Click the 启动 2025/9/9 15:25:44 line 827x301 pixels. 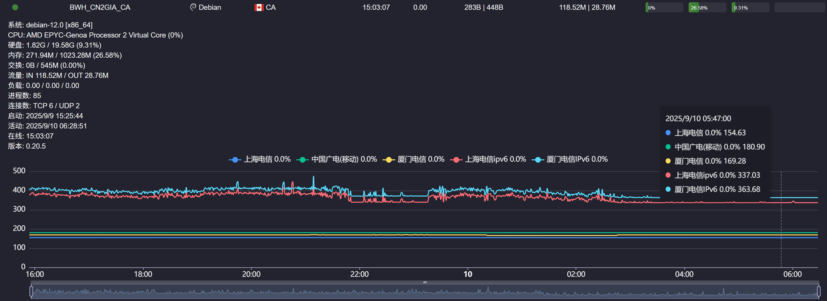[x=45, y=116]
